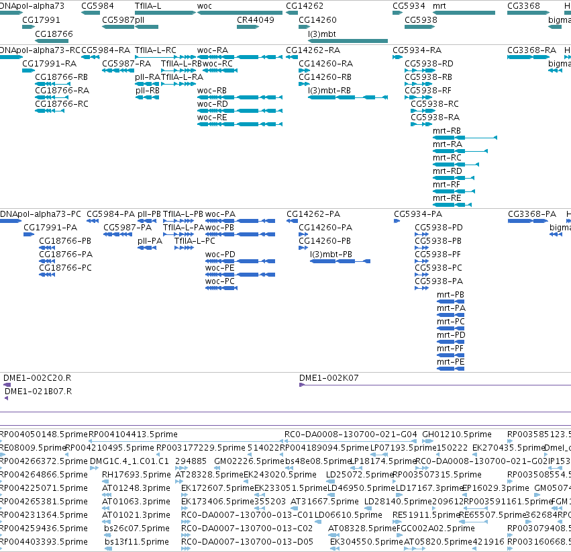
Task: Click the CG14260-RB transcript label
Action: 325,77
